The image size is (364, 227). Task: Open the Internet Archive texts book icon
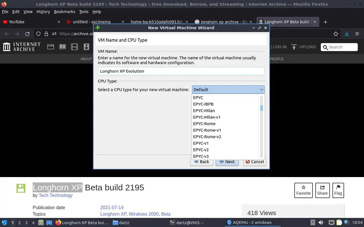click(63, 47)
